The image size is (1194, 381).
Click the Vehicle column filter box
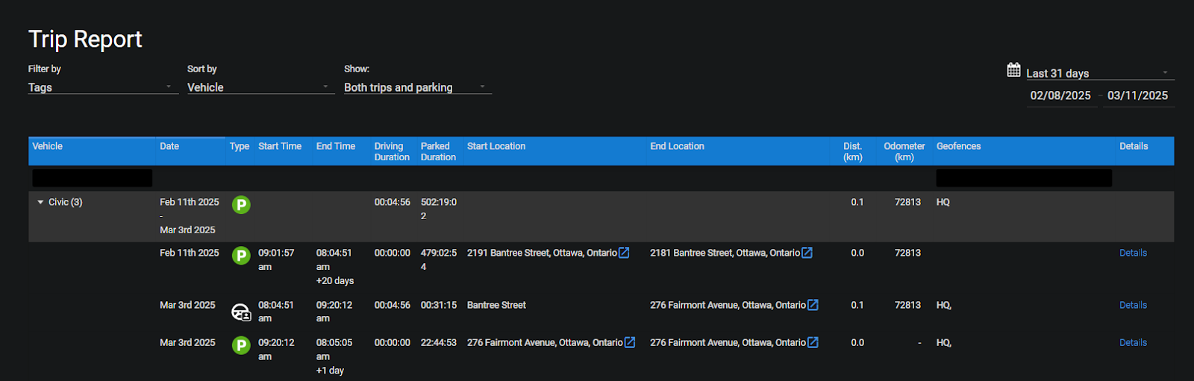tap(93, 178)
